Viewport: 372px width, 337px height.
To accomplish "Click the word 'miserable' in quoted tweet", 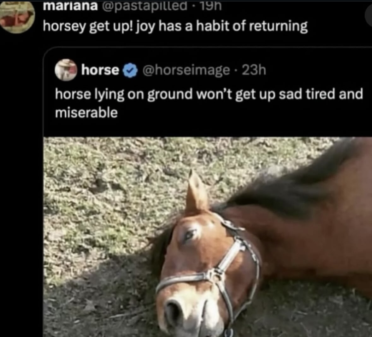I will click(86, 113).
